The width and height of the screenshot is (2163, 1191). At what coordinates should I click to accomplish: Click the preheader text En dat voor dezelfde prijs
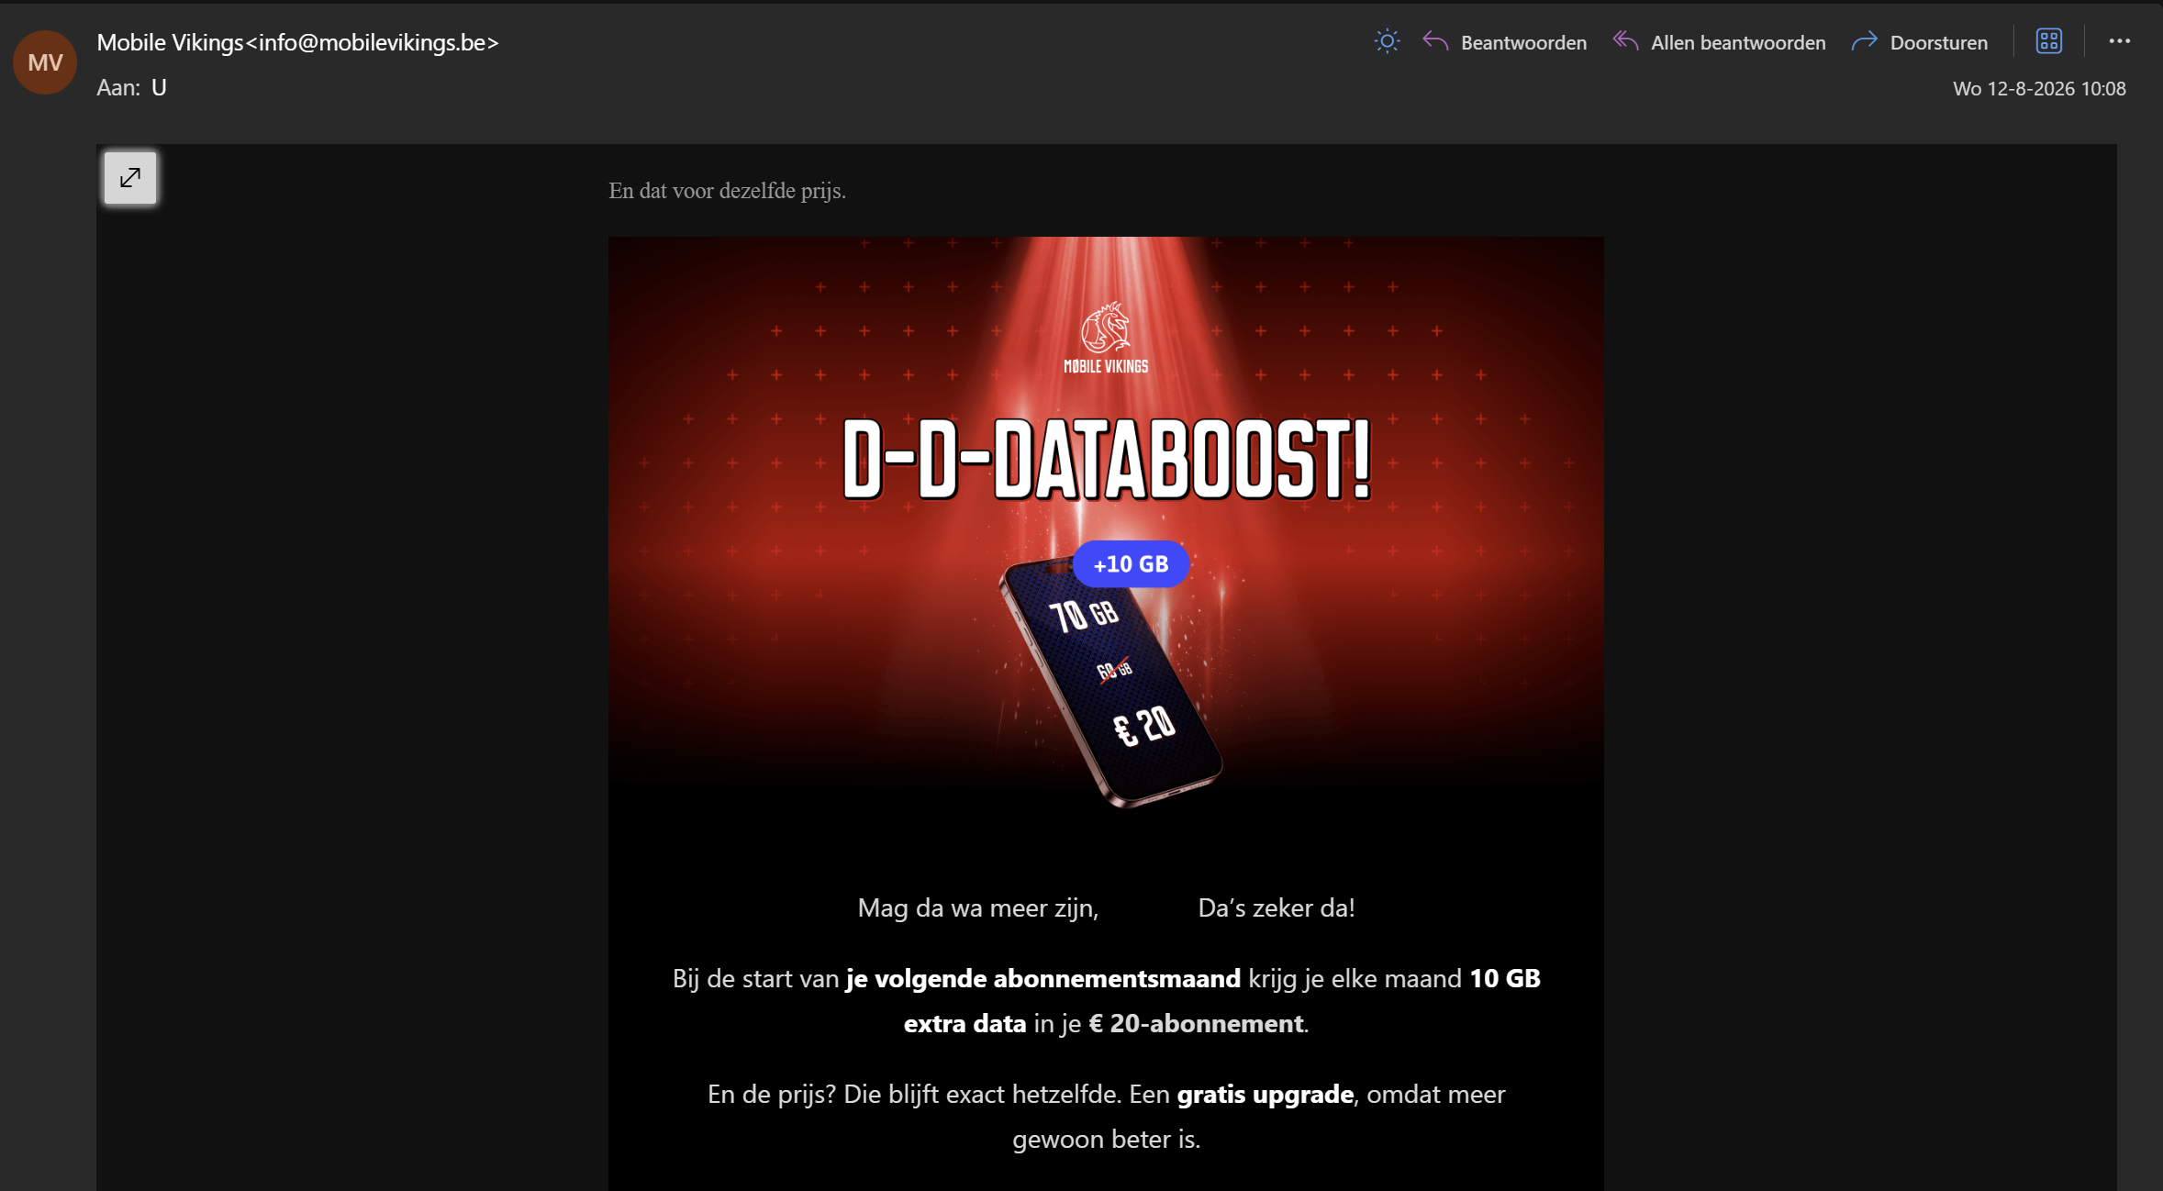[x=727, y=191]
